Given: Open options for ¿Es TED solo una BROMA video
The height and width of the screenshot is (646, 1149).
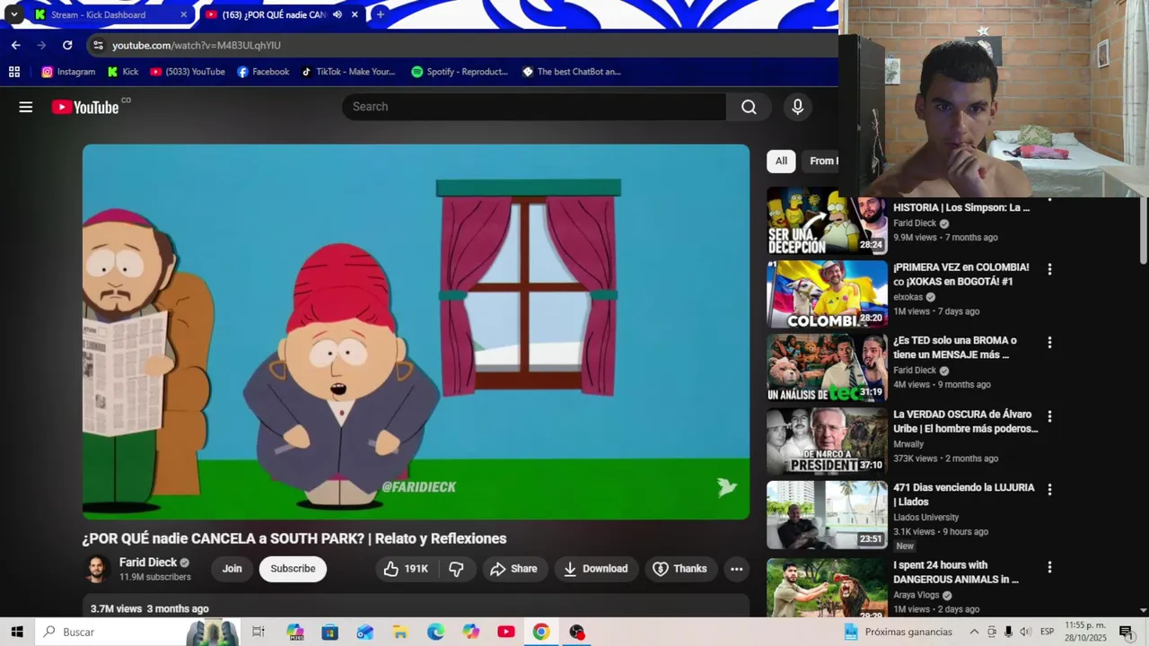Looking at the screenshot, I should (1049, 343).
